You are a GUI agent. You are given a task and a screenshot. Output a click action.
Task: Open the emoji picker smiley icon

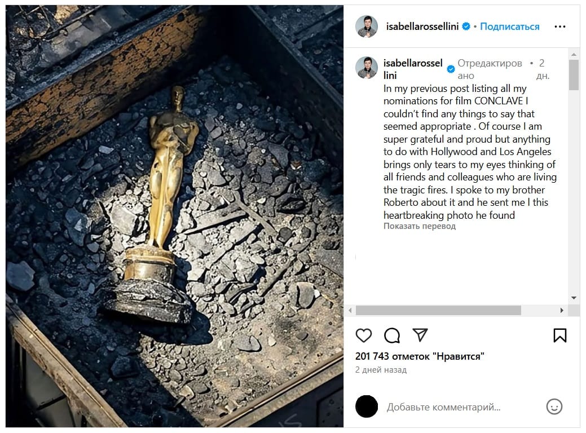click(554, 407)
